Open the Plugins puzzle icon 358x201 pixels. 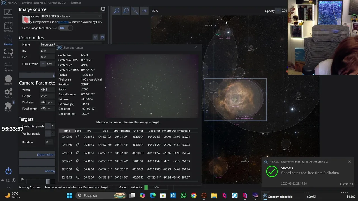[8, 106]
